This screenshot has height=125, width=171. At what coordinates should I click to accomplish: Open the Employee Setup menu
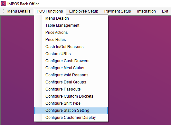84,11
